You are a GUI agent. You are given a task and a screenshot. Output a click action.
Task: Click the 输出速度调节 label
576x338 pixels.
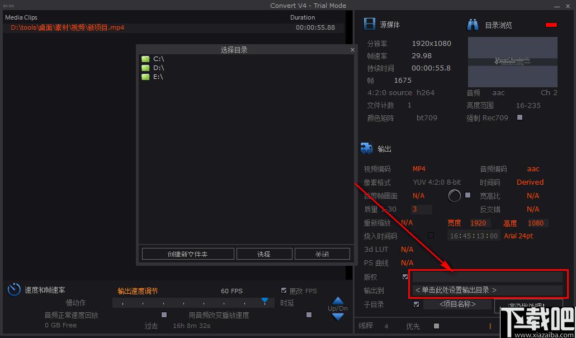click(x=138, y=291)
